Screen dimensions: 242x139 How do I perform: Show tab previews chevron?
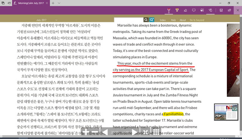tap(59, 3)
